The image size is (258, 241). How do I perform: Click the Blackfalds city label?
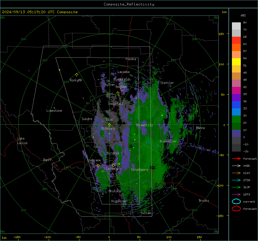coord(122,79)
